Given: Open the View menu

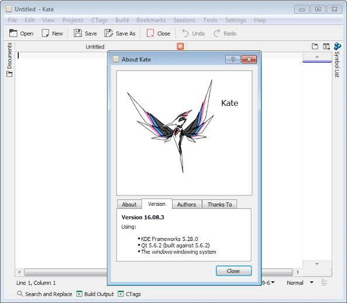Looking at the screenshot, I should (49, 20).
